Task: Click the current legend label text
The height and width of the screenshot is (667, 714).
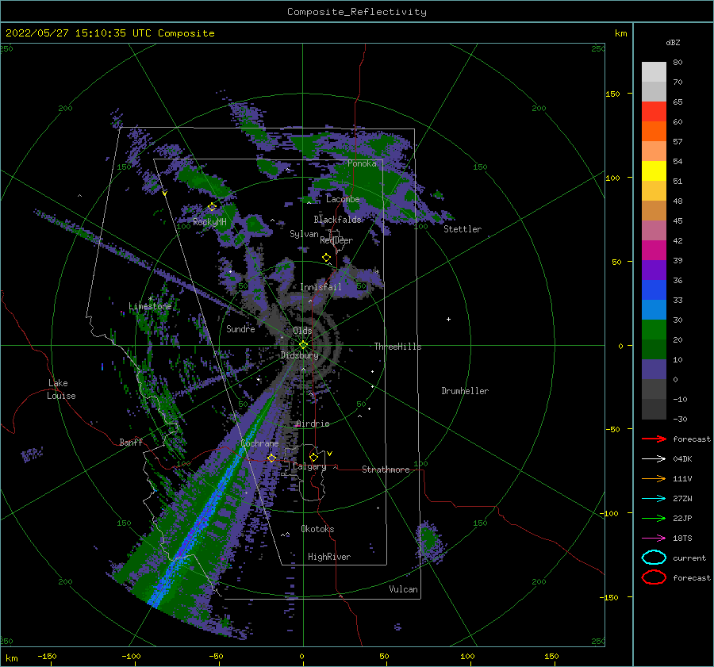Action: point(689,558)
